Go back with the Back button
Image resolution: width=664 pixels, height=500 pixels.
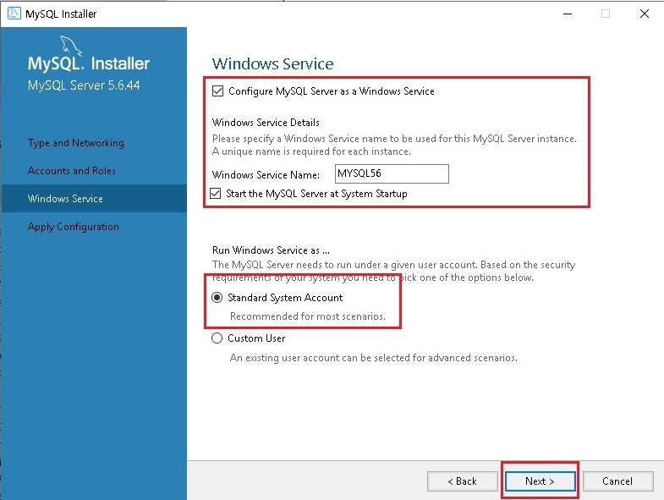(463, 481)
